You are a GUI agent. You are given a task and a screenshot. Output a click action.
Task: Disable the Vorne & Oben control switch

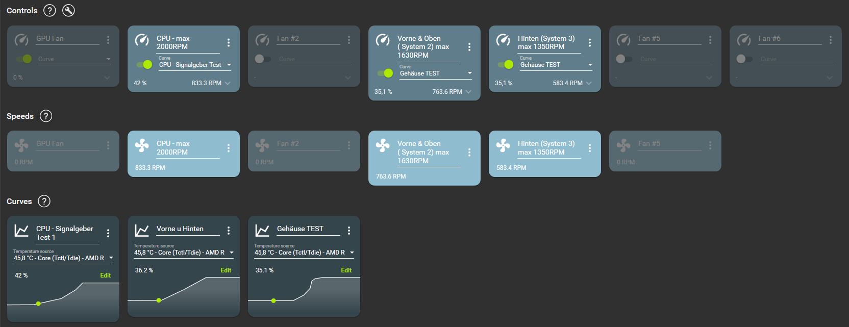[385, 73]
